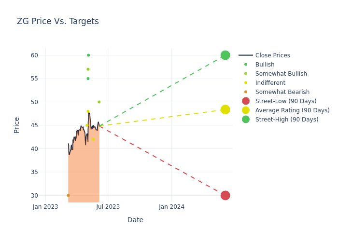Click the Somewhat Bullish dot at price 50
Screen dimensions: 338x241
point(99,102)
